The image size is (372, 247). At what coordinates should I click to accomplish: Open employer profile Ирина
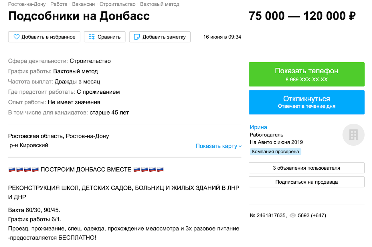258,127
